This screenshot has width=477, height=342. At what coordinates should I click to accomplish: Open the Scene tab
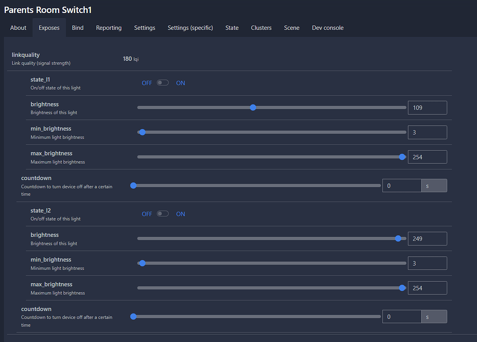(x=292, y=27)
